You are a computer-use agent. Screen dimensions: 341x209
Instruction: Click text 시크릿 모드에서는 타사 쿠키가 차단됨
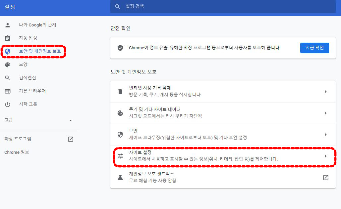165,116
